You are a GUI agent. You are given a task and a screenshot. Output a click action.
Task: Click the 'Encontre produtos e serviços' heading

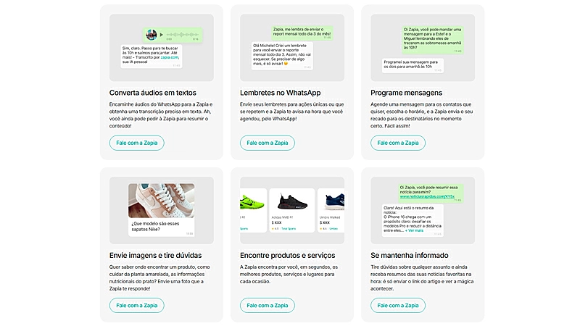click(x=287, y=255)
